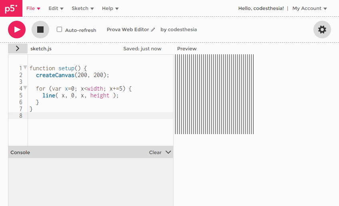The height and width of the screenshot is (206, 339).
Task: Open the File menu
Action: [33, 8]
